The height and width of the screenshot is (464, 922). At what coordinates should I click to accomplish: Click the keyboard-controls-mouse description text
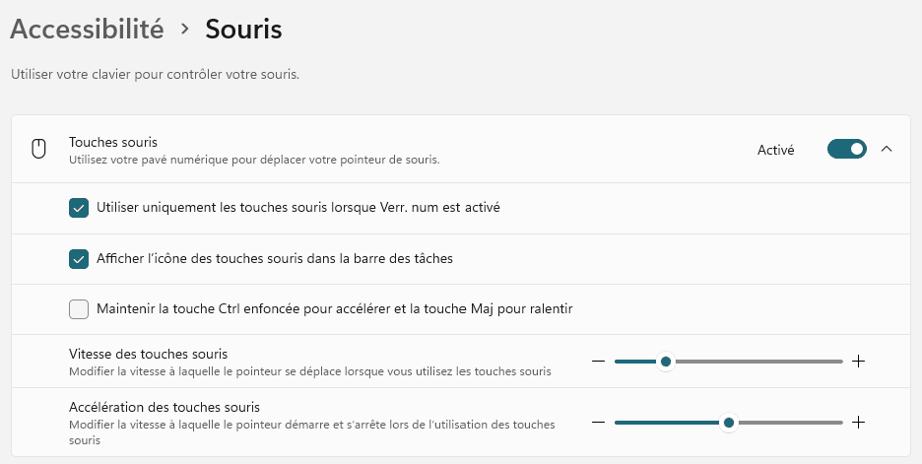coord(155,74)
